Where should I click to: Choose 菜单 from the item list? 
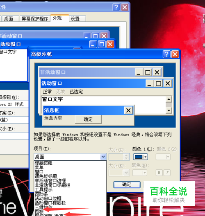pos(70,167)
